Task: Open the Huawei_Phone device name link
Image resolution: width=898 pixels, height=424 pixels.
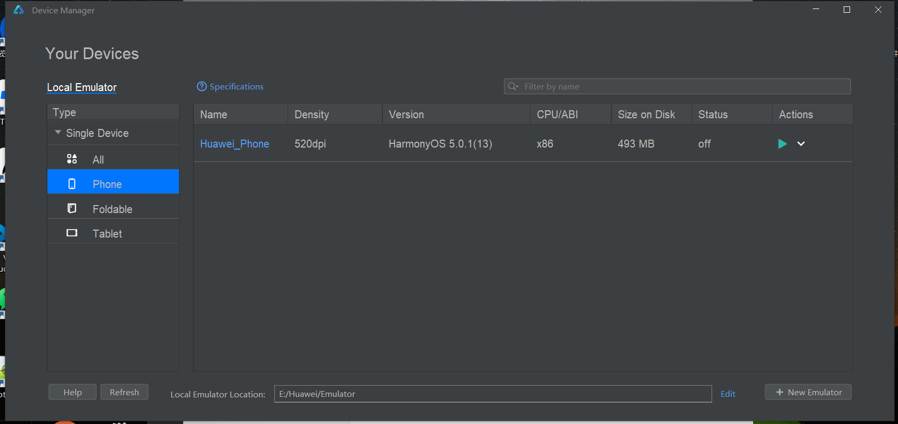Action: (x=234, y=144)
